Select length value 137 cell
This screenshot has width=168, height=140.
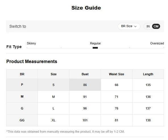tap(148, 108)
